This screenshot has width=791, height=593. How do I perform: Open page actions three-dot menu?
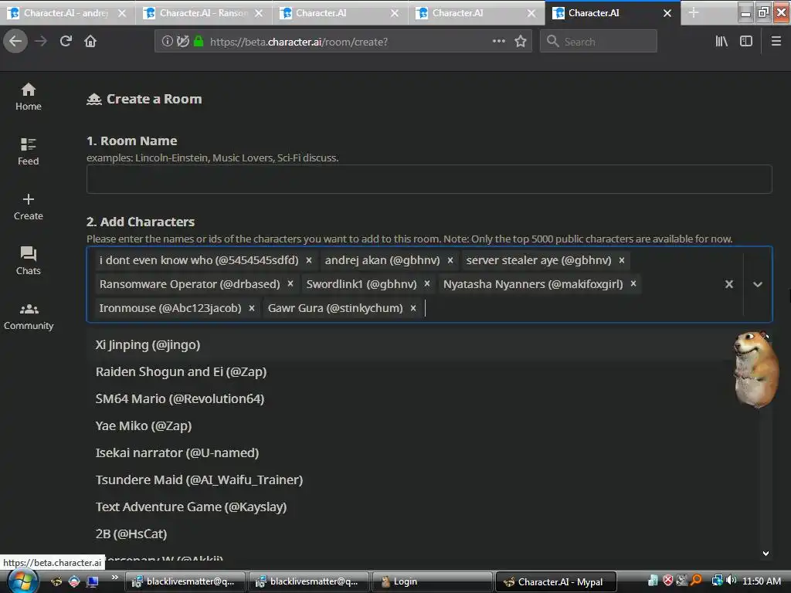coord(498,42)
